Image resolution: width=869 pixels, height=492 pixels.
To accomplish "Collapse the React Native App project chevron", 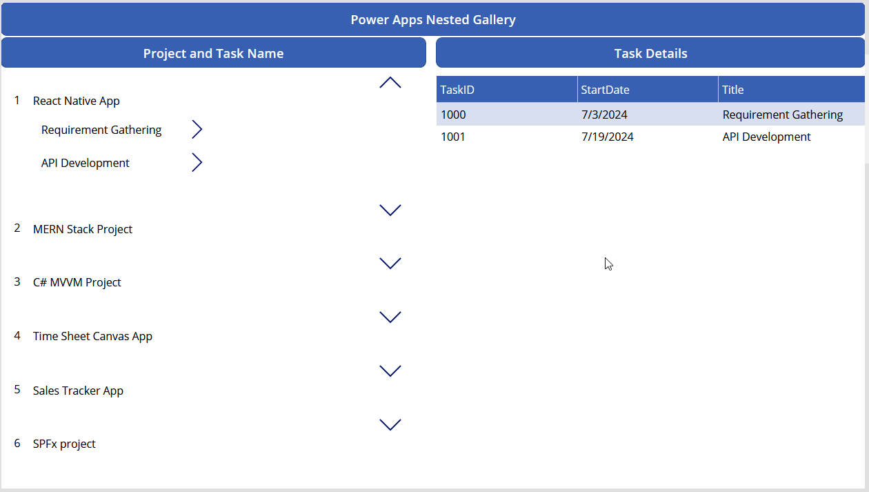I will click(x=390, y=83).
